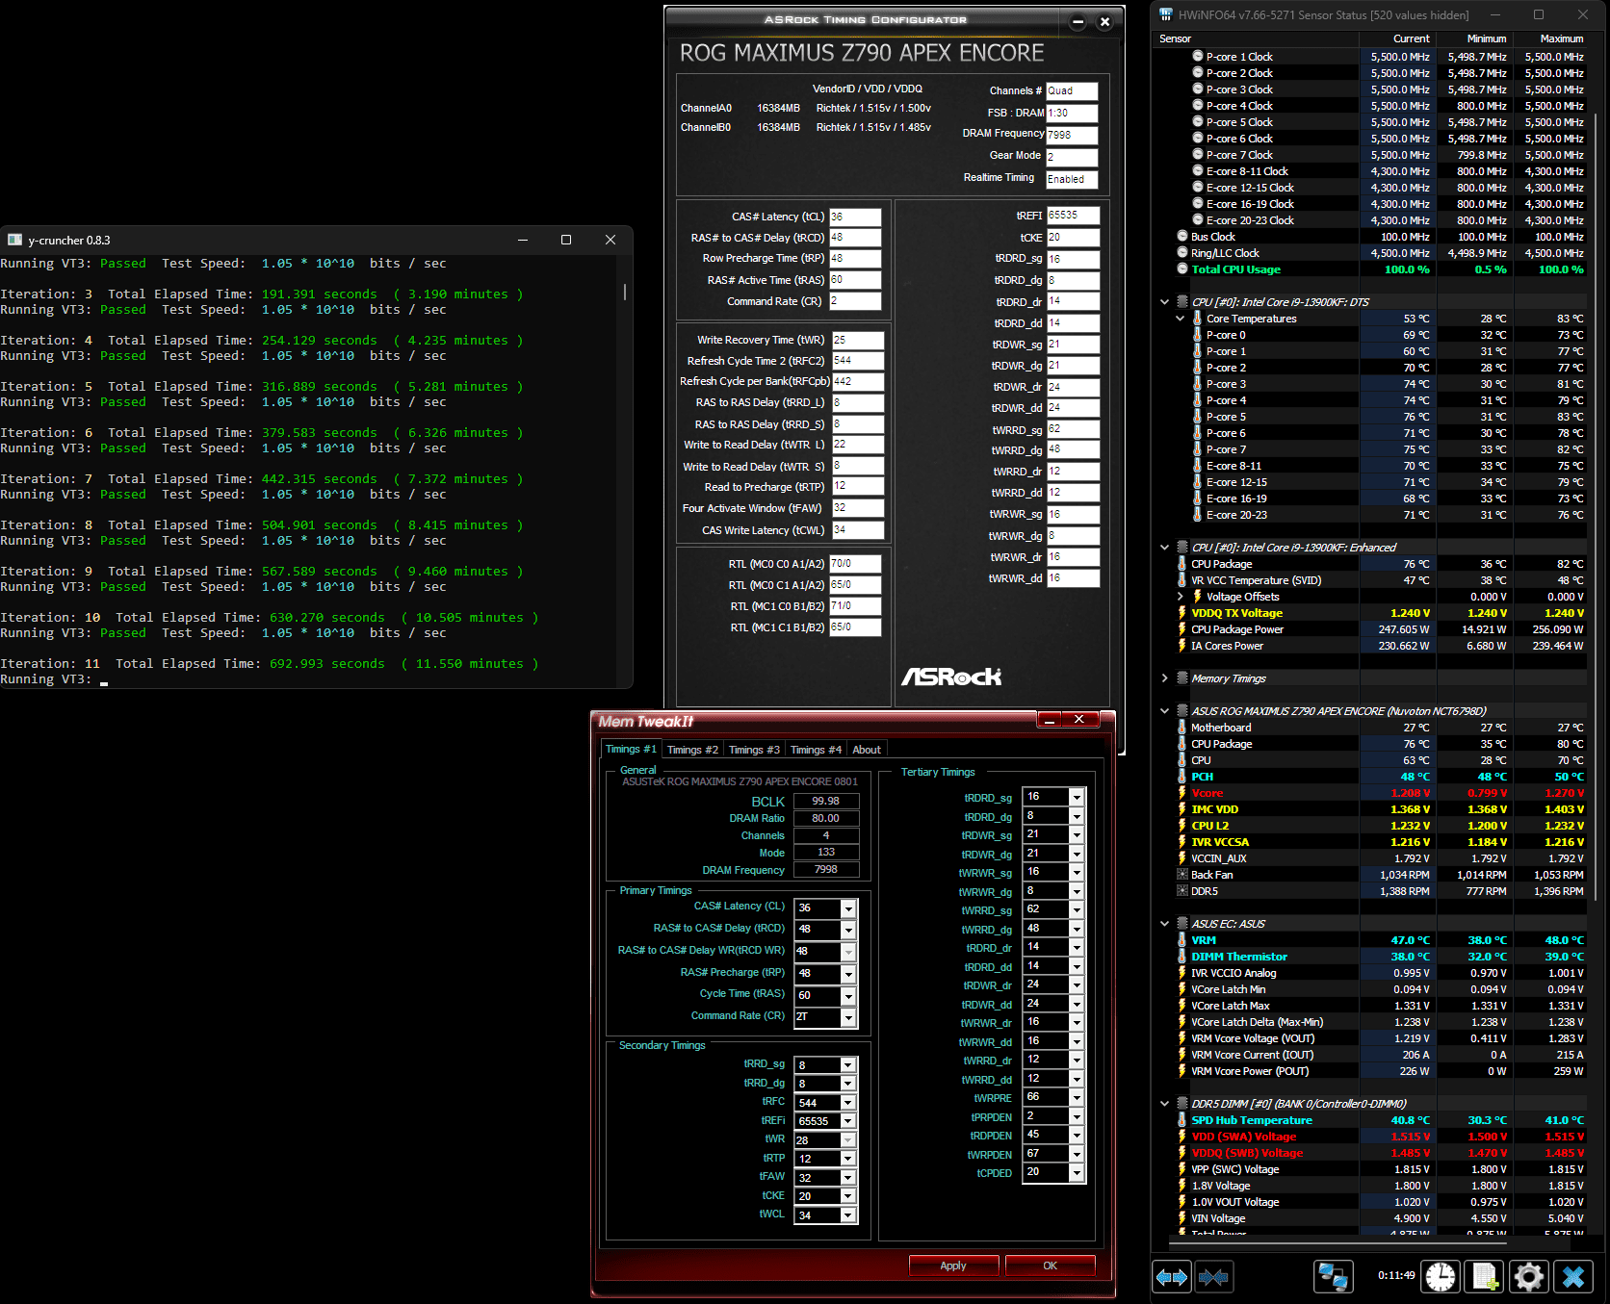This screenshot has width=1610, height=1304.
Task: Switch to Timings #3 tab
Action: 754,750
